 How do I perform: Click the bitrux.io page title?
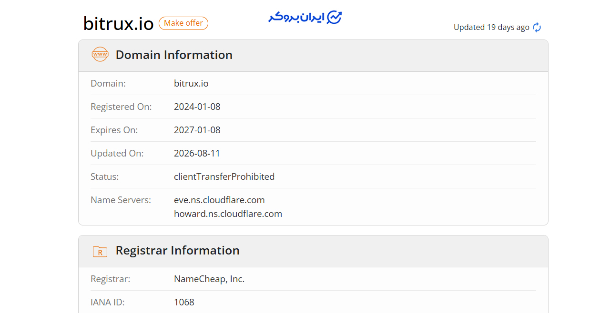118,23
